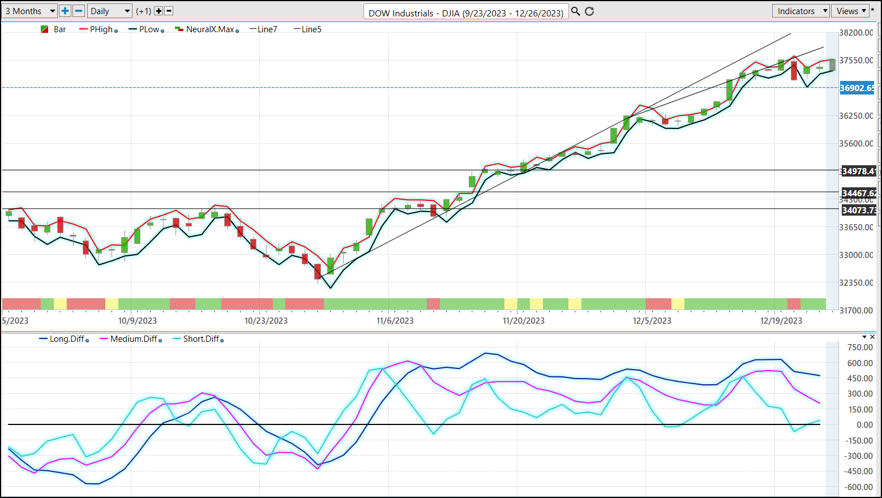The height and width of the screenshot is (498, 882).
Task: Click the Short.Diff legend entry
Action: [x=201, y=339]
